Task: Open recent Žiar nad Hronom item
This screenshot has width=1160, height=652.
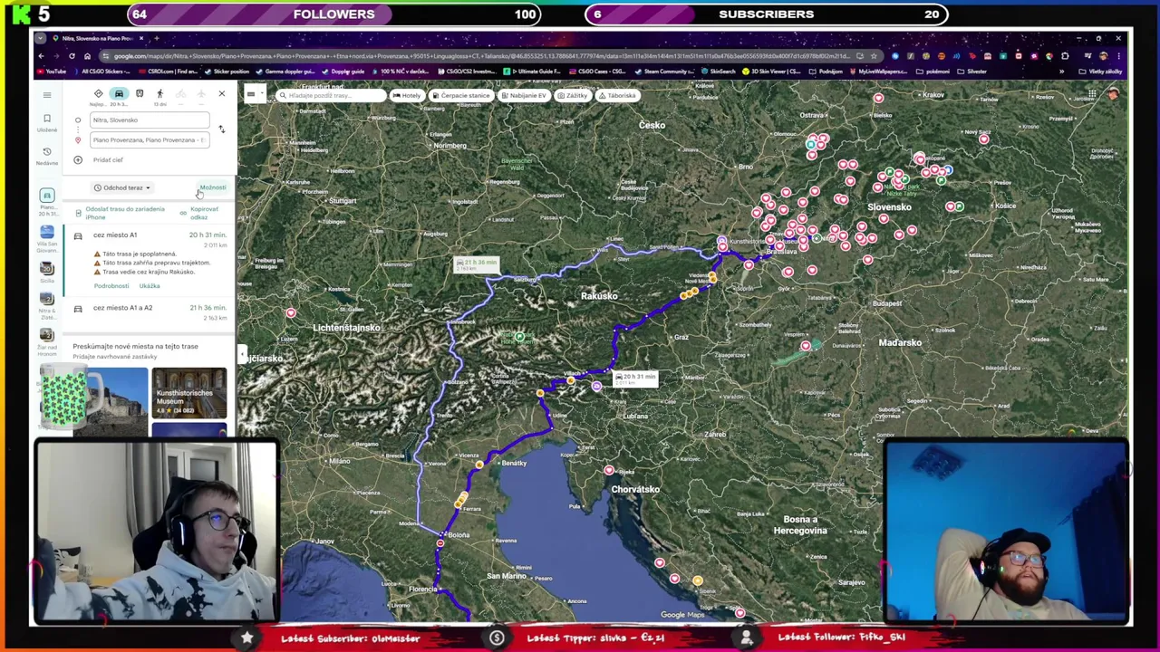Action: (x=47, y=340)
